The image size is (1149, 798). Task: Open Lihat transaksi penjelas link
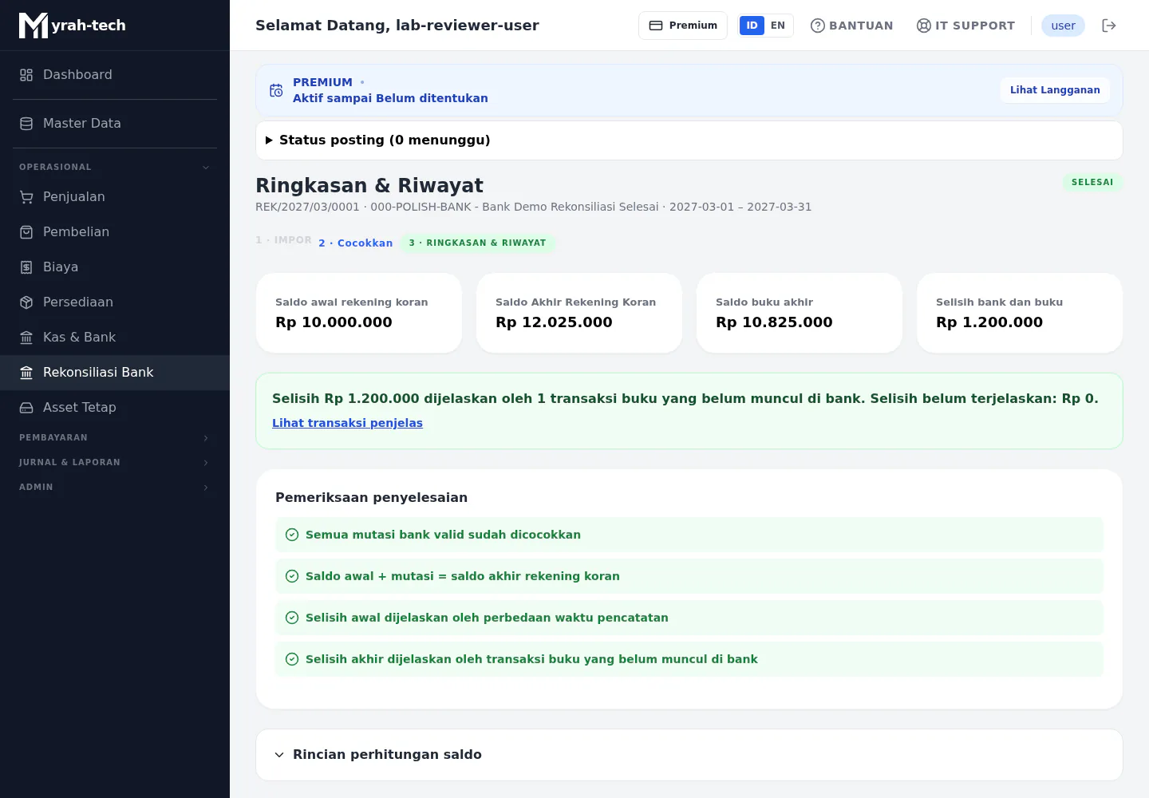point(347,423)
